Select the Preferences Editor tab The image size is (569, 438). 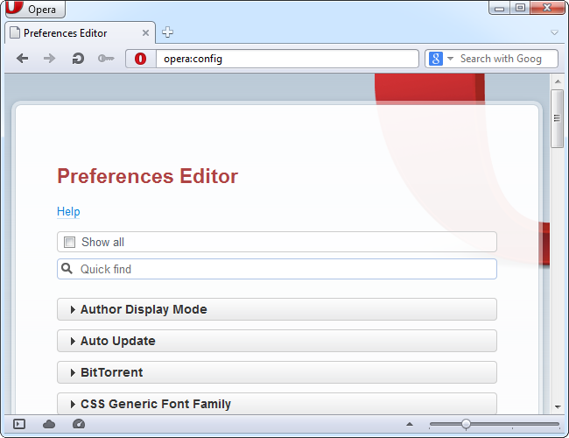pos(70,33)
